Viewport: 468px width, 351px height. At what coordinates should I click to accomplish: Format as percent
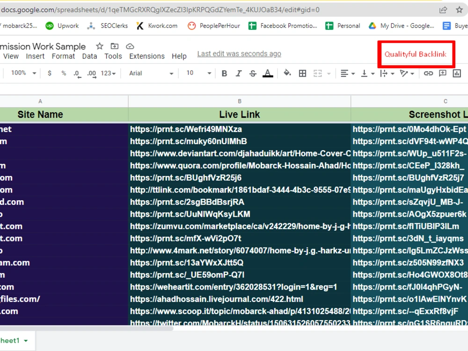(x=64, y=73)
